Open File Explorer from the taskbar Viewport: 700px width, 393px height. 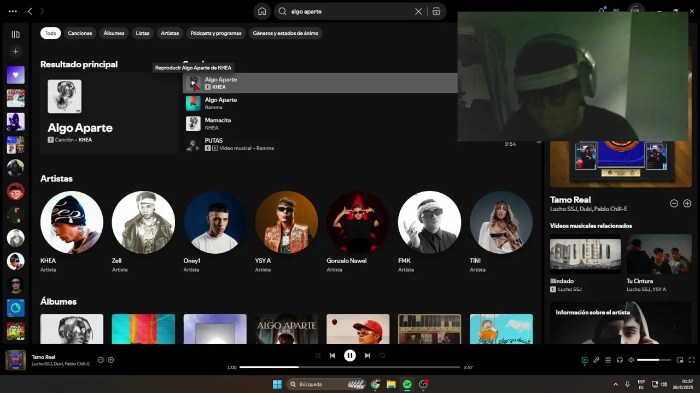(391, 384)
